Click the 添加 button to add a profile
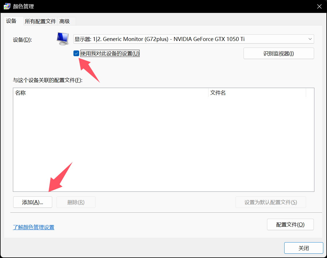This screenshot has width=327, height=258. (32, 202)
